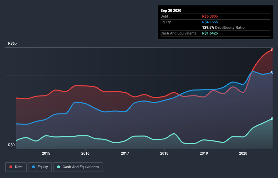This screenshot has height=178, width=278.
Task: Click the R$6b y-axis label
Action: point(13,44)
